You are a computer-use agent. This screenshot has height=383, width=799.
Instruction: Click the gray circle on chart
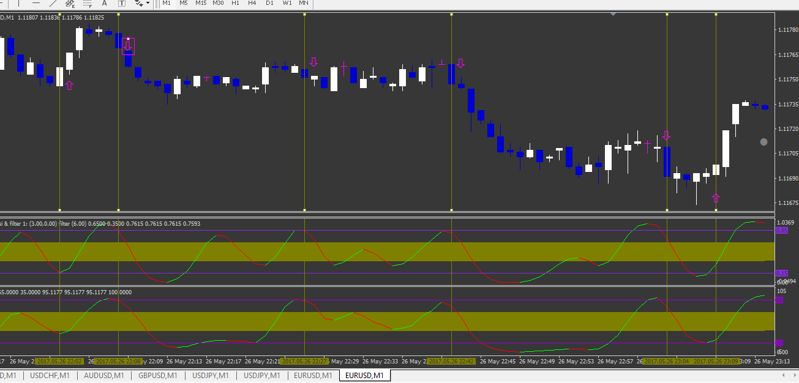coord(763,142)
